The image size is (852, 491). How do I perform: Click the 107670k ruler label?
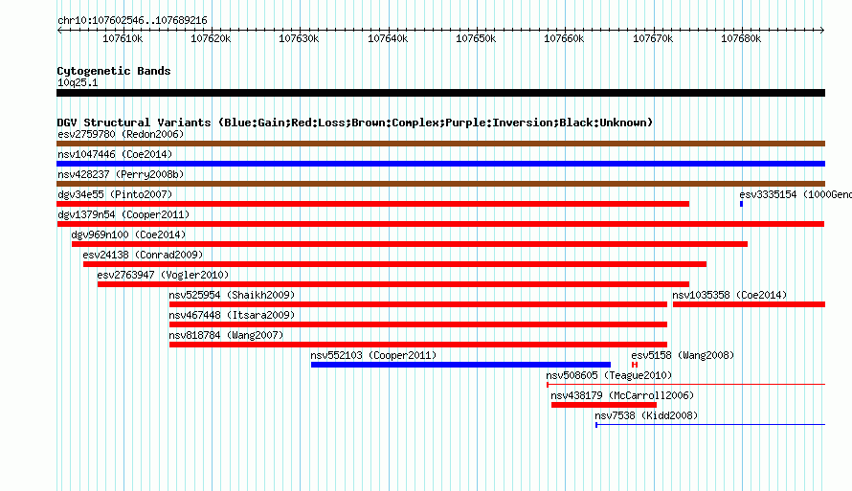(653, 38)
